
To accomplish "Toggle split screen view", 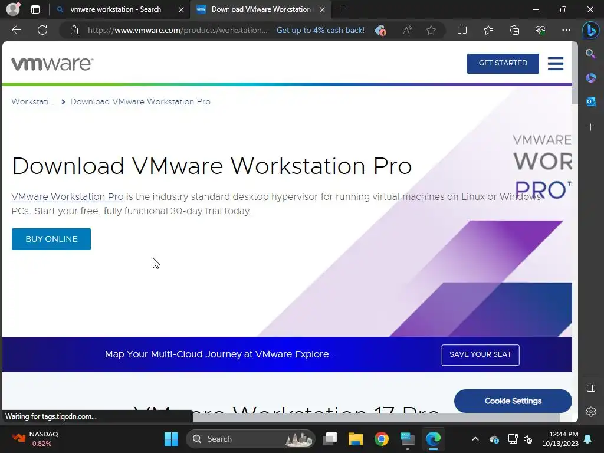I will click(x=462, y=30).
